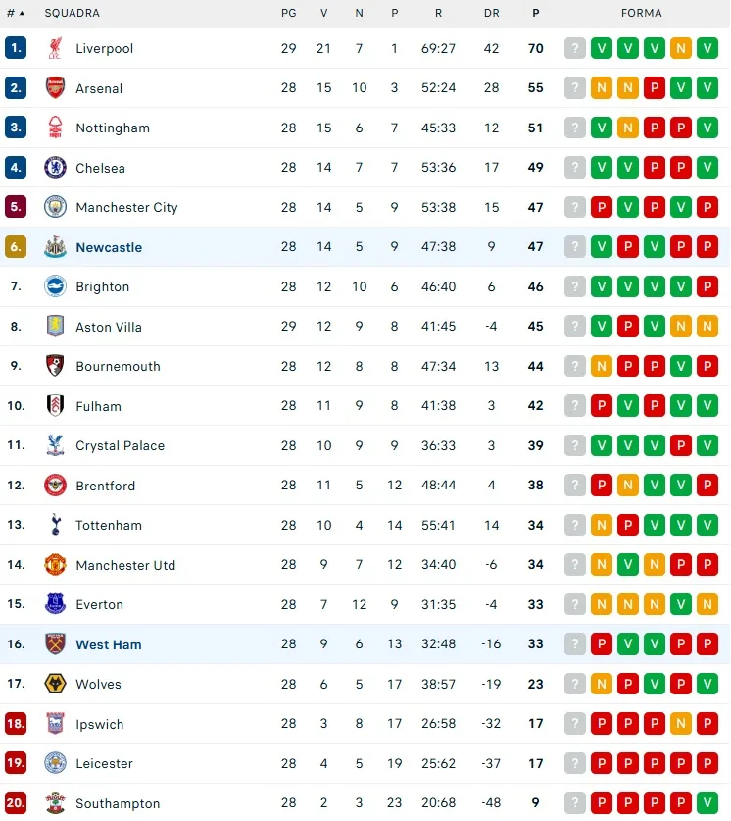Click Aston Villa's last orange N badge
The width and height of the screenshot is (731, 821).
tap(707, 327)
